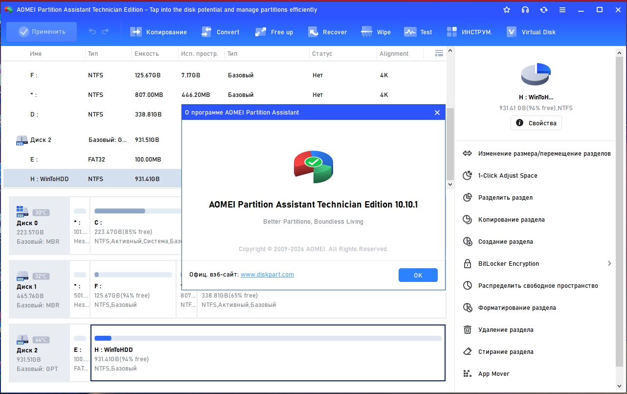Select Удаление раздела in side panel

pos(506,330)
